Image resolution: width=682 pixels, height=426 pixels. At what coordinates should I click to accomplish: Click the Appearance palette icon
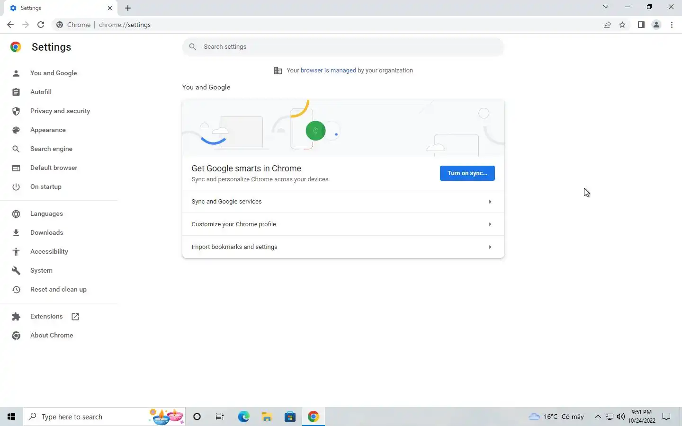16,130
